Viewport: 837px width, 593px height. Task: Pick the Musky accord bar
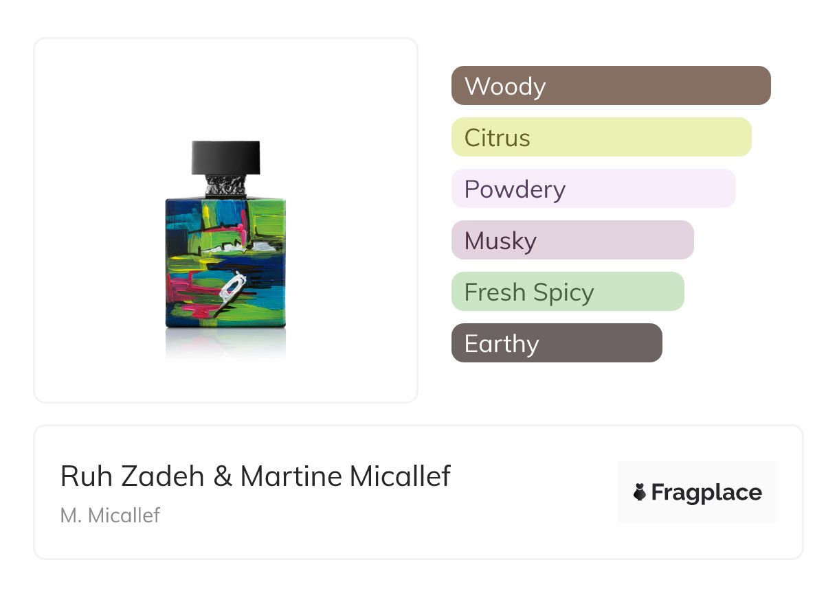click(572, 240)
